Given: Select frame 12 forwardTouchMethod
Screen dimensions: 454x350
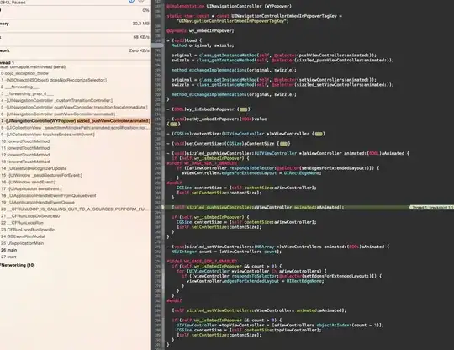Looking at the screenshot, I should pos(25,155).
